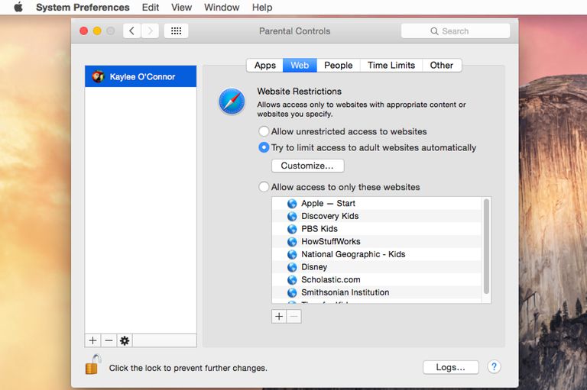The height and width of the screenshot is (390, 587).
Task: Show all preferences grid icon
Action: 176,31
